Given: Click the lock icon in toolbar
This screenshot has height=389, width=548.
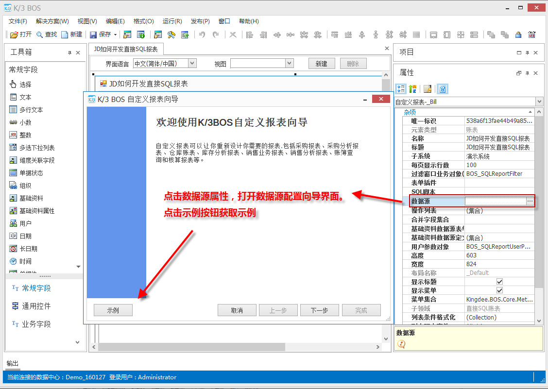Looking at the screenshot, I should [x=518, y=34].
